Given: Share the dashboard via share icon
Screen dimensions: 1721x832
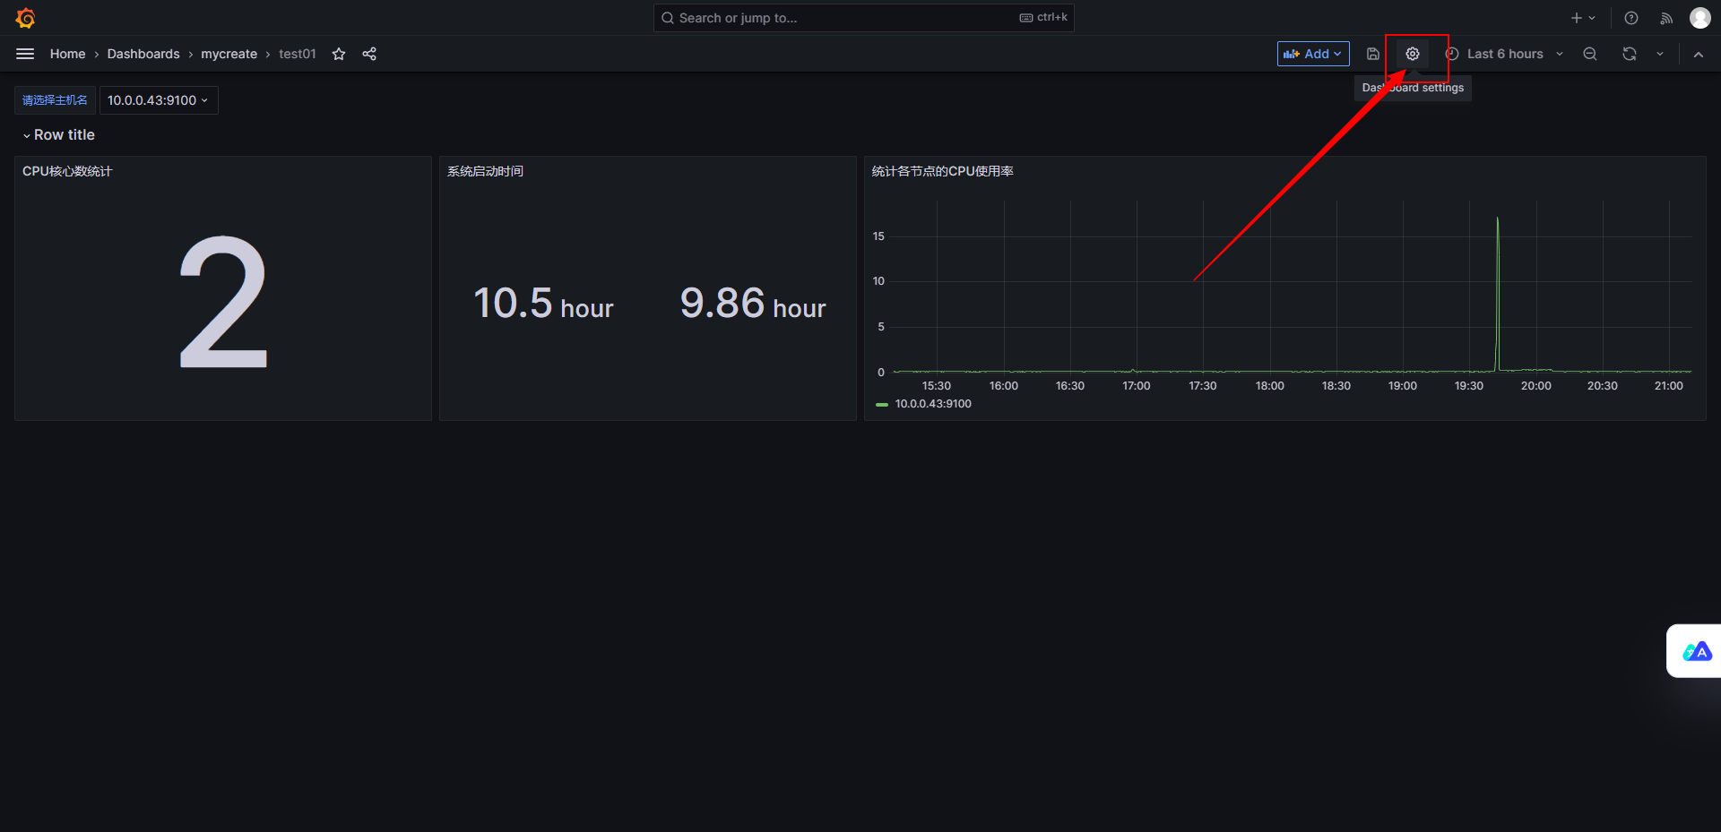Looking at the screenshot, I should pyautogui.click(x=369, y=54).
